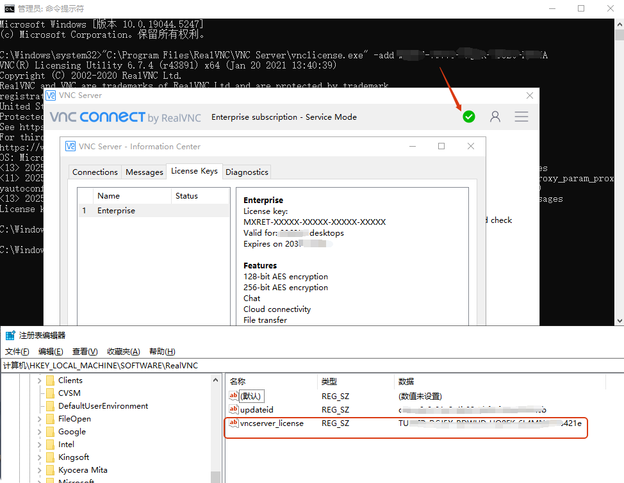624x483 pixels.
Task: Select the CVSM tree key label
Action: point(69,393)
